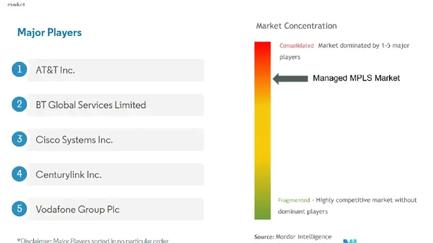
Task: Click the number 4 circle badge
Action: coord(19,174)
